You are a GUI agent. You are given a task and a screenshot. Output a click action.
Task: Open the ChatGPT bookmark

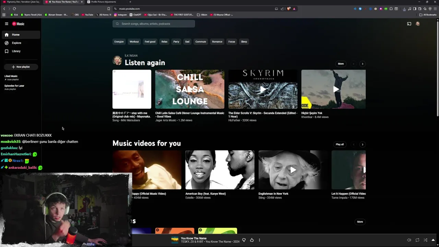135,15
